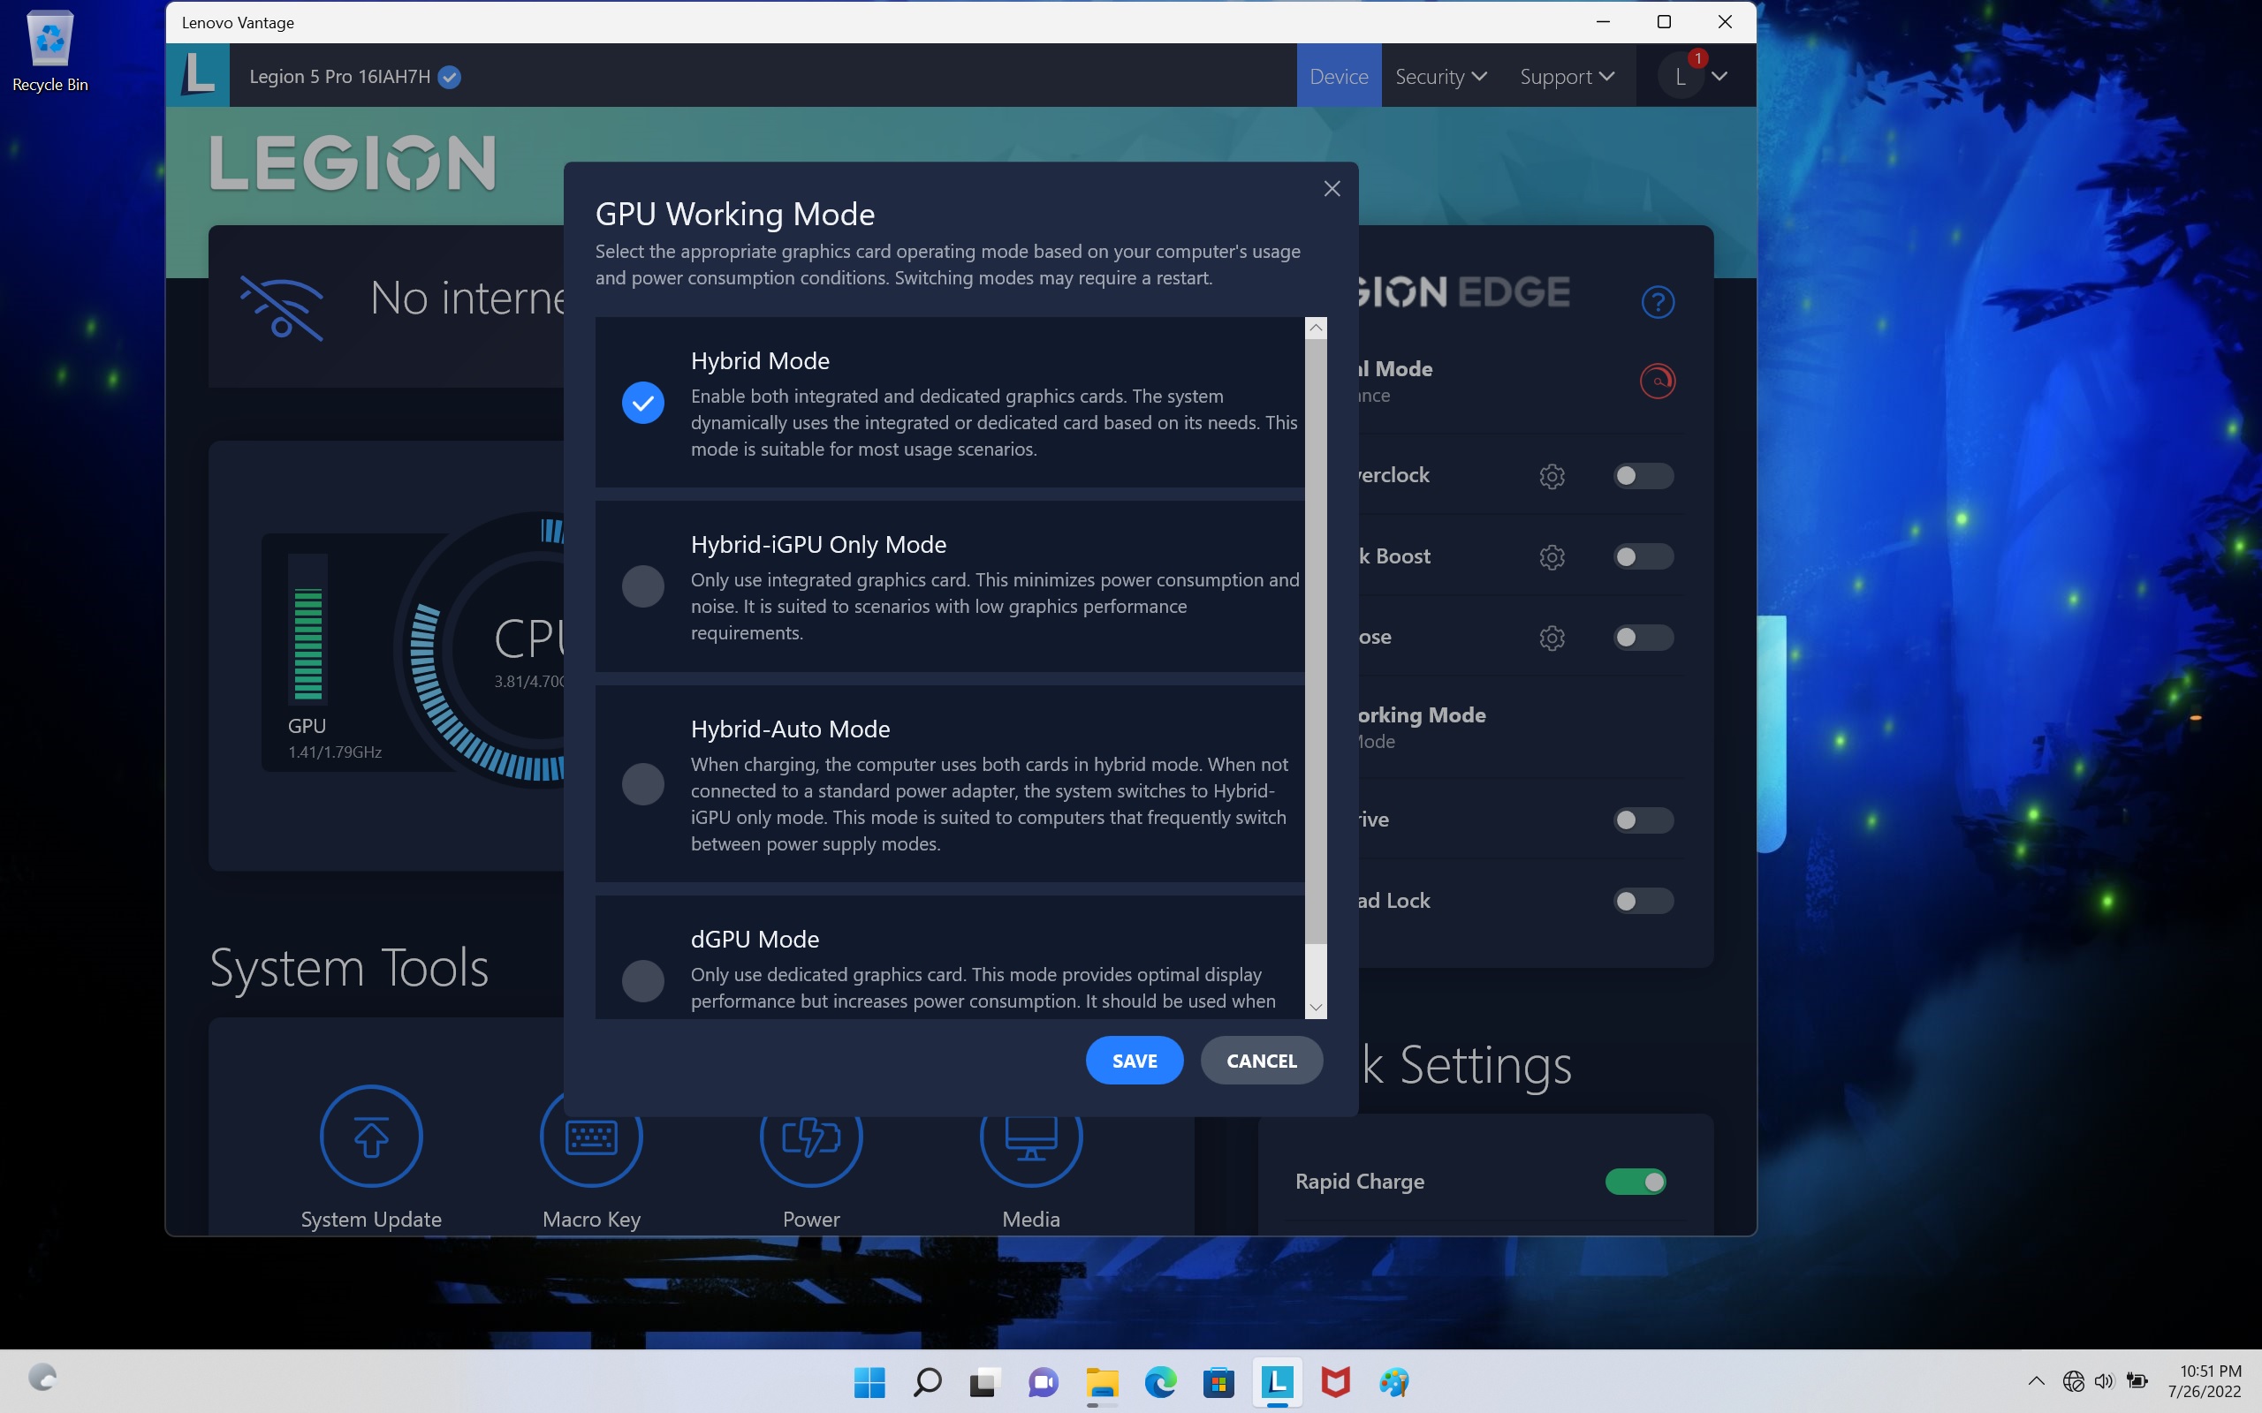The height and width of the screenshot is (1413, 2262).
Task: Click the CANCEL button
Action: [1261, 1061]
